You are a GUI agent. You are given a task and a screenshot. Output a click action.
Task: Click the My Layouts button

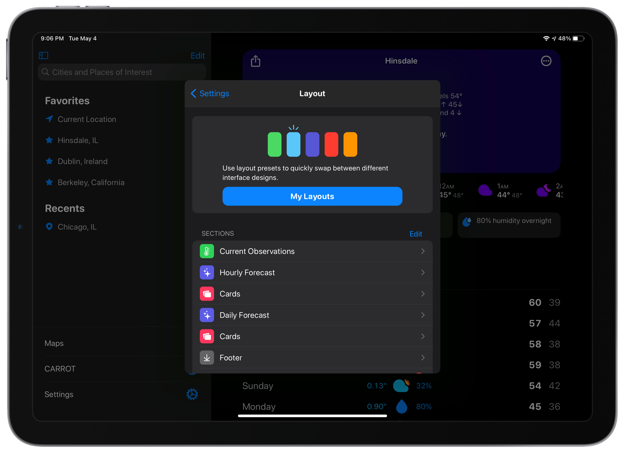pos(312,196)
